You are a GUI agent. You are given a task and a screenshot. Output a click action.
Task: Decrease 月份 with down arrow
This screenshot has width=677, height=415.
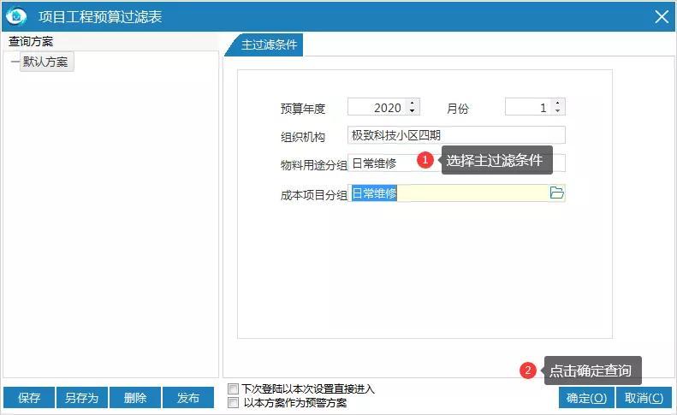558,111
